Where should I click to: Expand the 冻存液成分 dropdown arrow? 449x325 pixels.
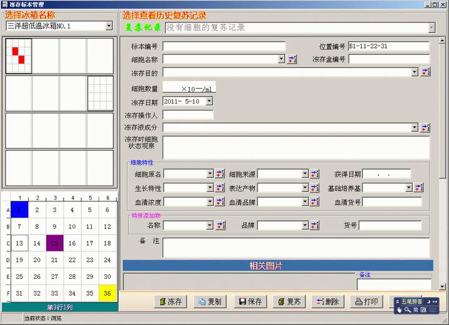(x=414, y=127)
